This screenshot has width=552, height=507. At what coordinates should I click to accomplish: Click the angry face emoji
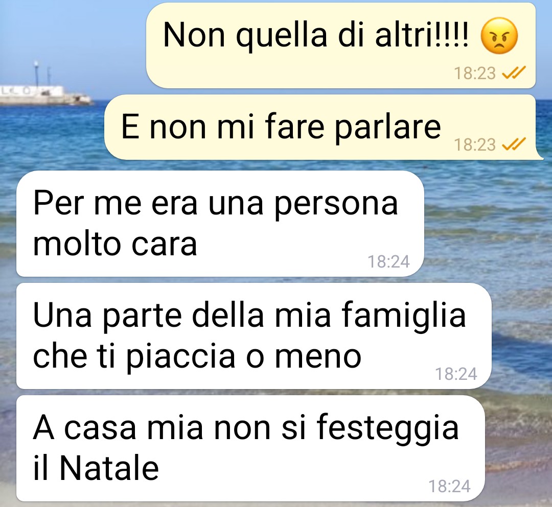[x=499, y=36]
